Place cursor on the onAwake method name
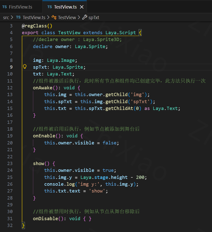212x232 pixels. [x=43, y=88]
